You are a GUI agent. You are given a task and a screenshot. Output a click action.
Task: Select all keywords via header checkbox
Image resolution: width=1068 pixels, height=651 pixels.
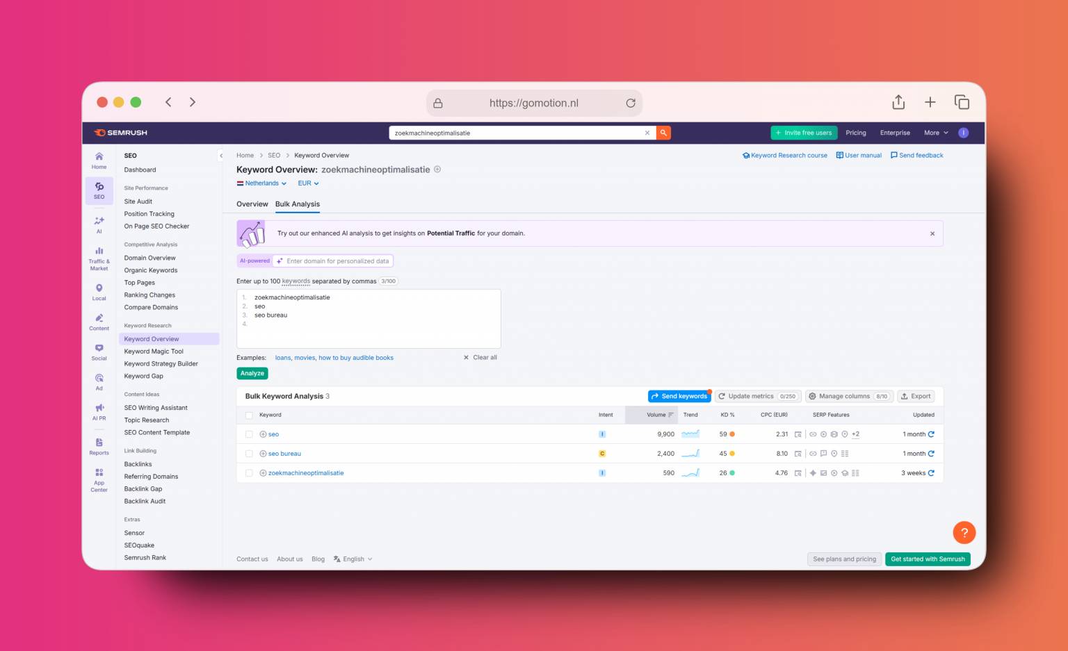pos(249,415)
